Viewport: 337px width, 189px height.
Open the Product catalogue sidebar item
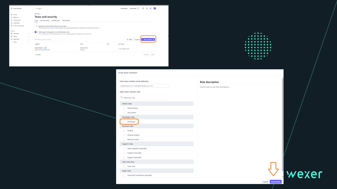tap(18, 26)
